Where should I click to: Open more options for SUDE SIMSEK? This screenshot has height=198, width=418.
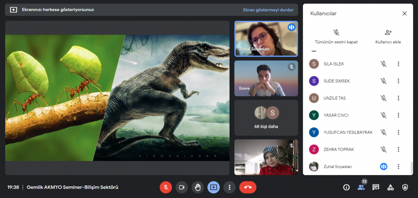(398, 81)
